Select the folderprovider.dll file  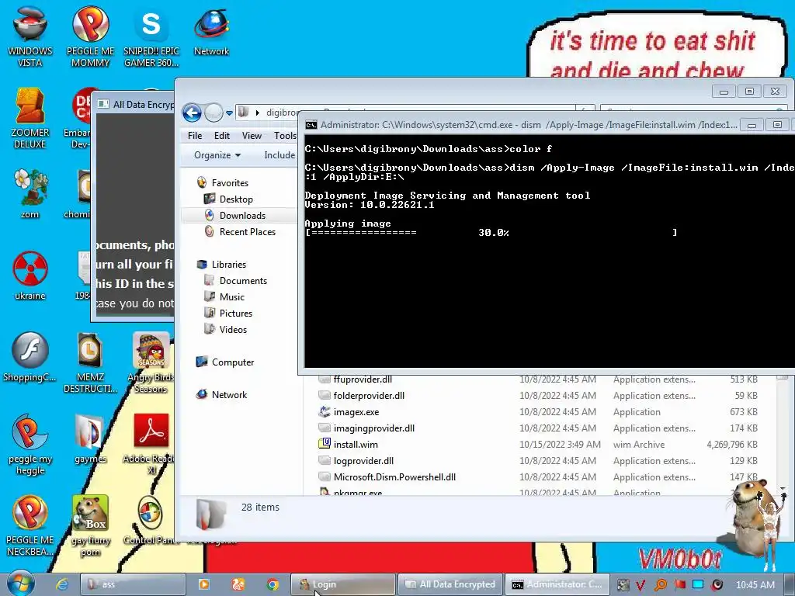[369, 396]
